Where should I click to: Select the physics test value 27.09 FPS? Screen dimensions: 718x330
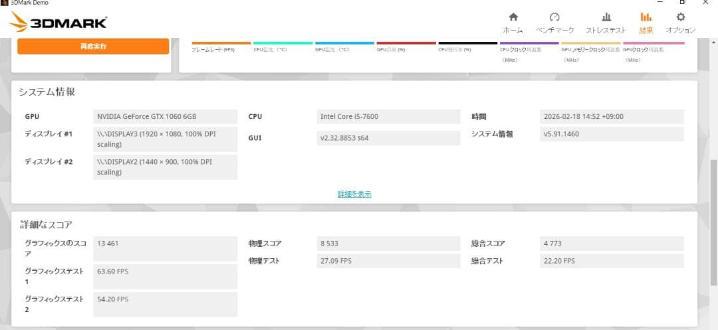pyautogui.click(x=388, y=261)
